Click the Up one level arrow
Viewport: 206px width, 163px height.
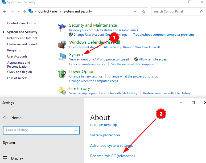coord(24,11)
